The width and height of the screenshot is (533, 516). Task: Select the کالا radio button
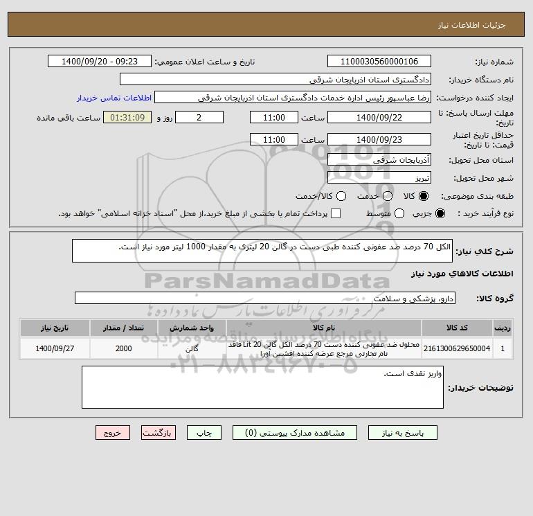(424, 196)
